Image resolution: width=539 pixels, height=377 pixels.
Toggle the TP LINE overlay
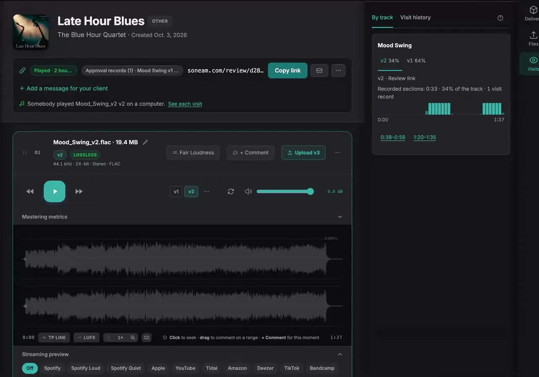click(x=54, y=337)
